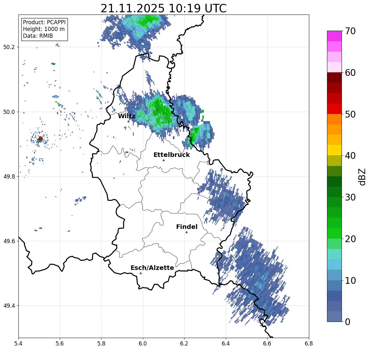The image size is (370, 350).
Task: Click the magenta top band of the colorbar
Action: click(x=334, y=36)
